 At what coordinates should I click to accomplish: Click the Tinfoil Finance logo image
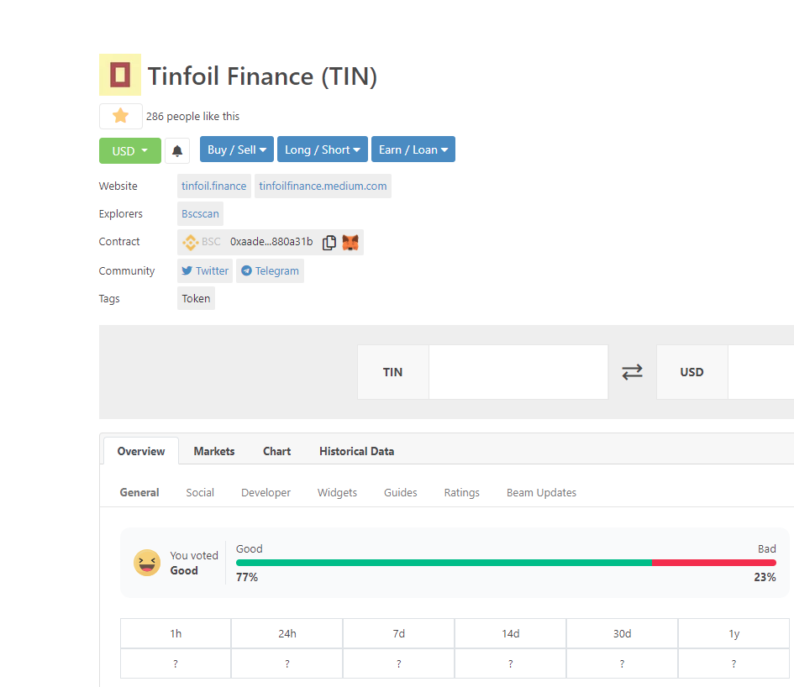pos(120,75)
